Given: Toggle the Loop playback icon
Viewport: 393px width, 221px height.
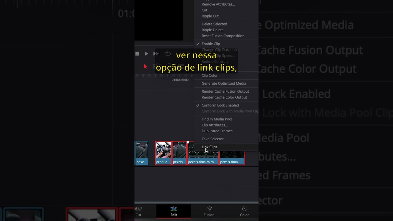Looking at the screenshot, I should point(168,54).
